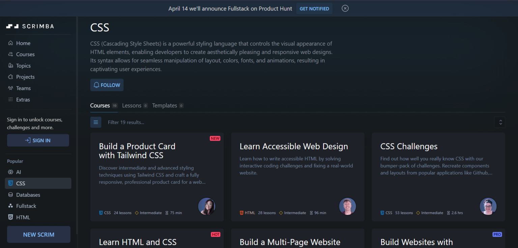Open the results sort selector
The image size is (518, 248).
click(x=500, y=122)
